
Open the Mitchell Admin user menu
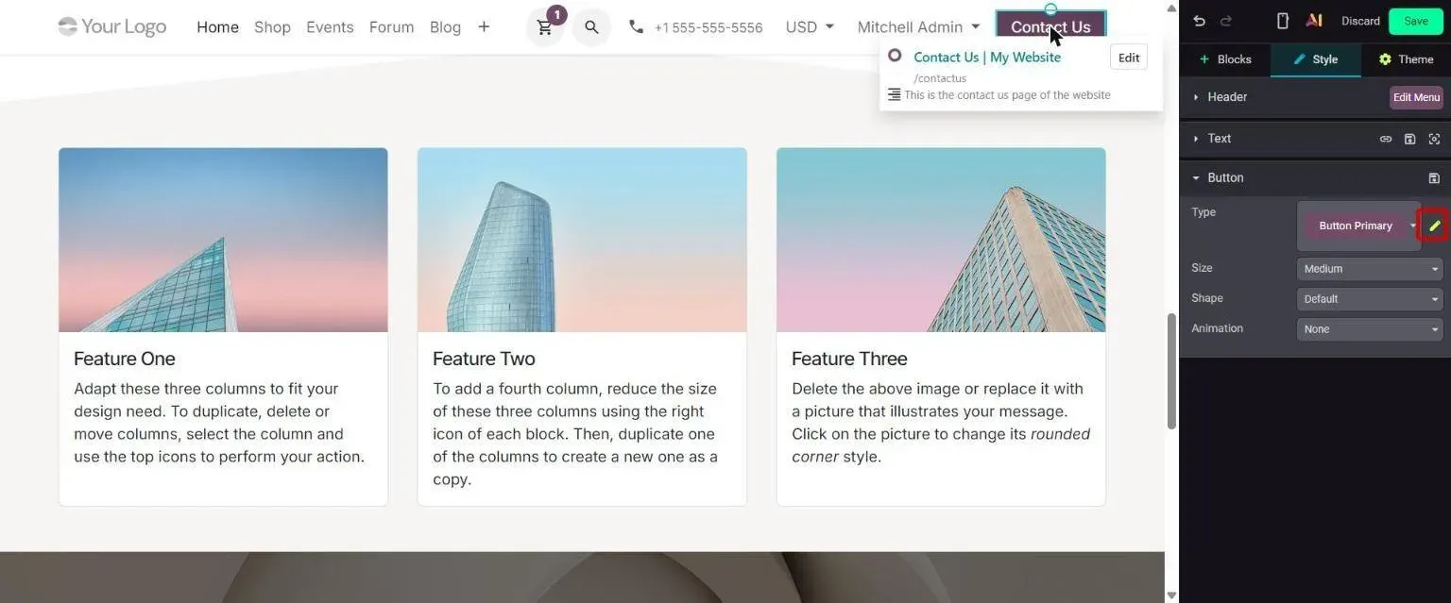(x=918, y=27)
